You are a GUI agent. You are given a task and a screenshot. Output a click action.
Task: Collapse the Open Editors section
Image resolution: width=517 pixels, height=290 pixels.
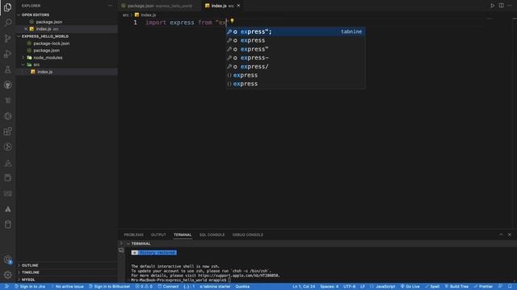point(35,14)
